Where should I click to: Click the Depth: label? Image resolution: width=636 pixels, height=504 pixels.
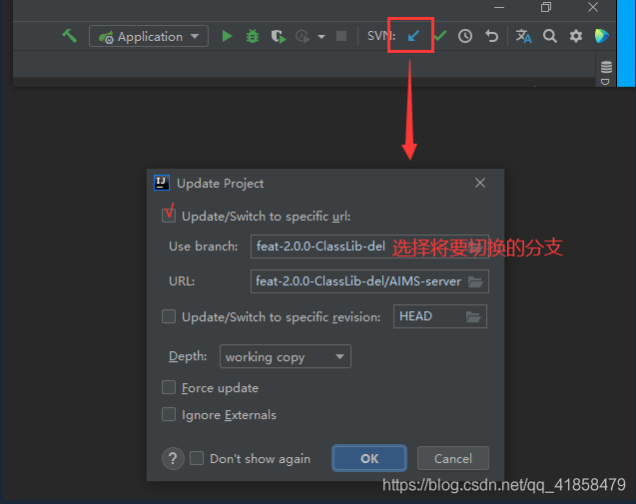tap(188, 356)
